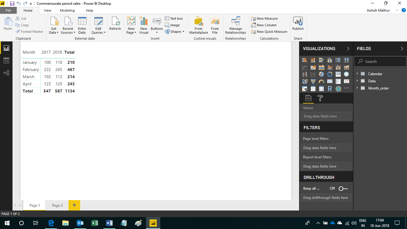Image resolution: width=407 pixels, height=229 pixels.
Task: Choose the Funnel visualization
Action: tap(313, 81)
